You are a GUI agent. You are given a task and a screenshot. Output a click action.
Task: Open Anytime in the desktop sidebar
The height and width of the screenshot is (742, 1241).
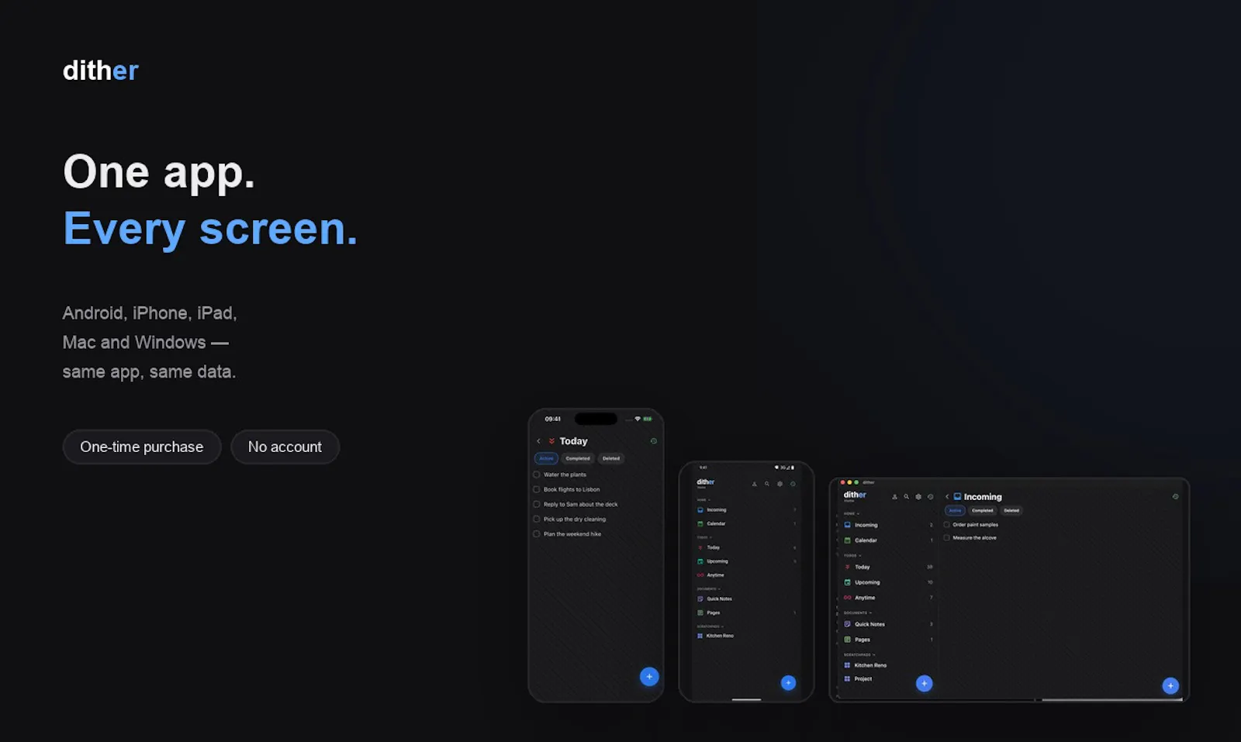click(x=888, y=598)
